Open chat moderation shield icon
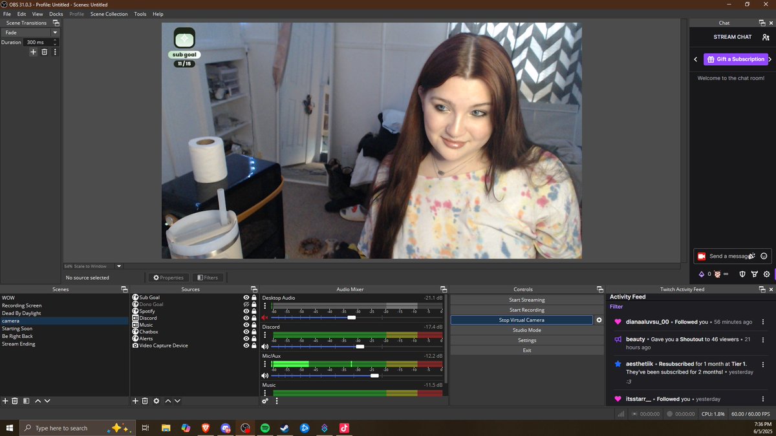776x436 pixels. click(742, 274)
